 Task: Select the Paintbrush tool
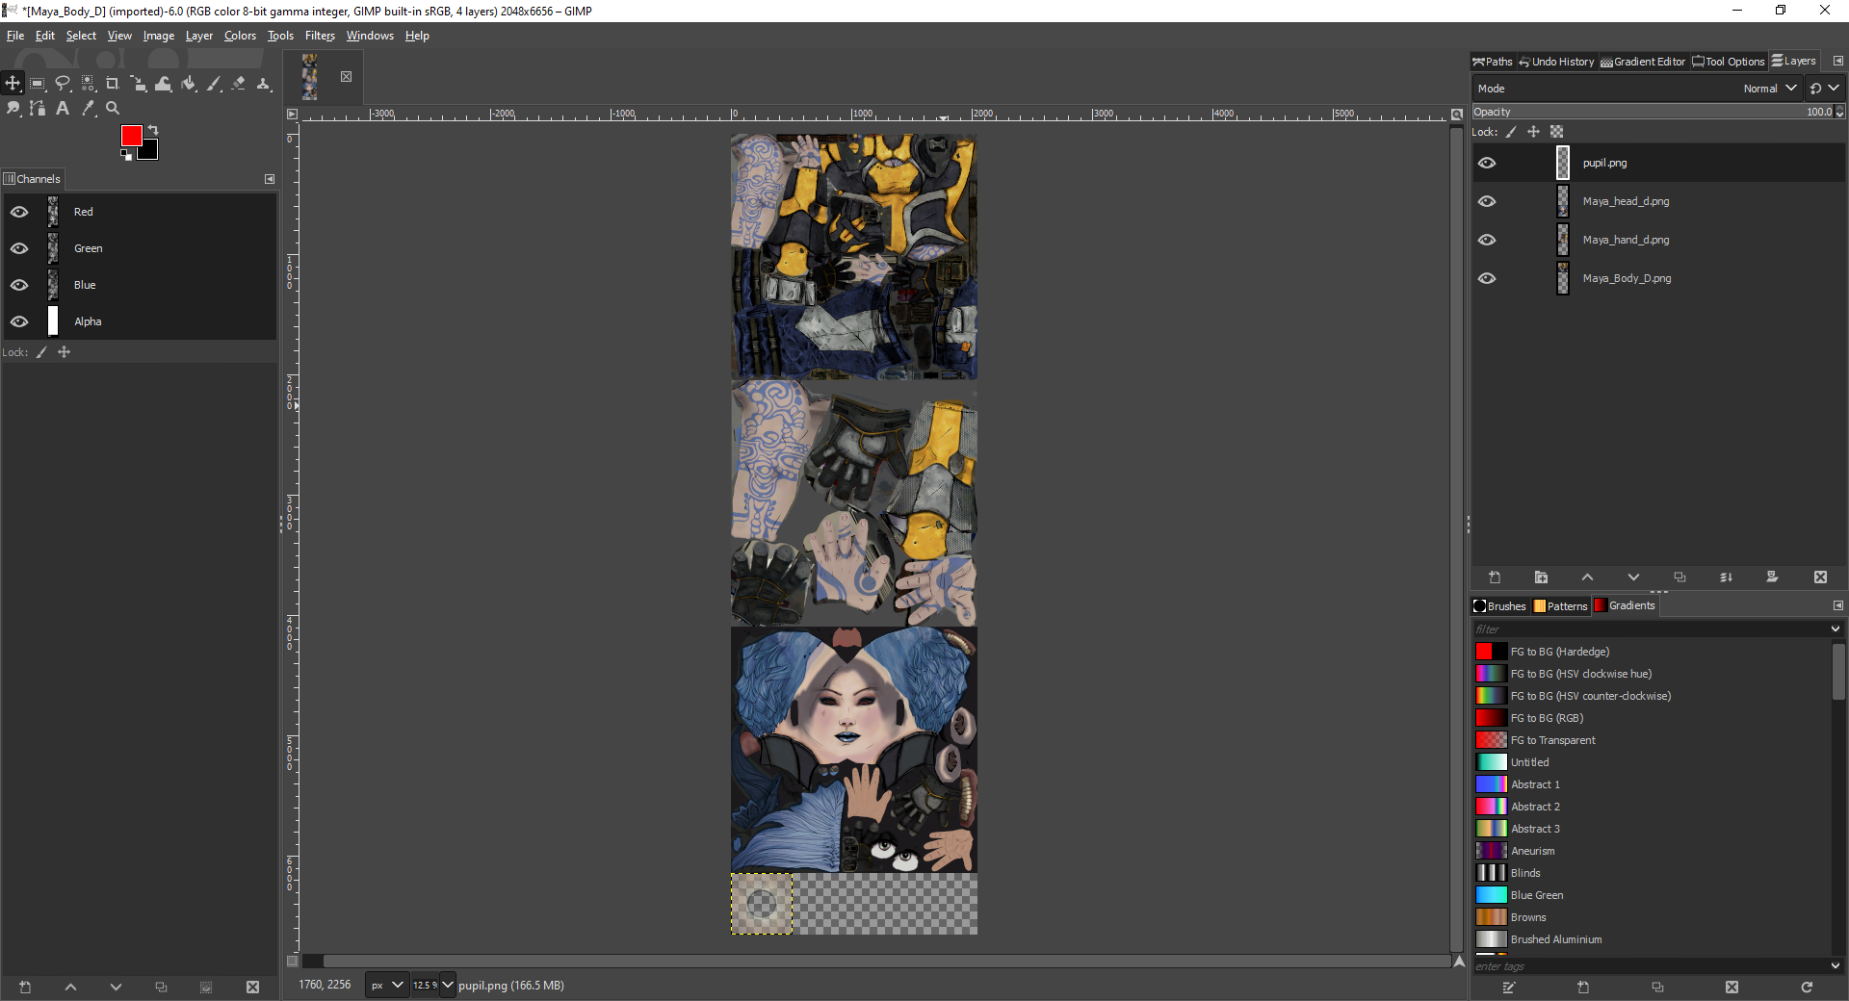point(214,84)
